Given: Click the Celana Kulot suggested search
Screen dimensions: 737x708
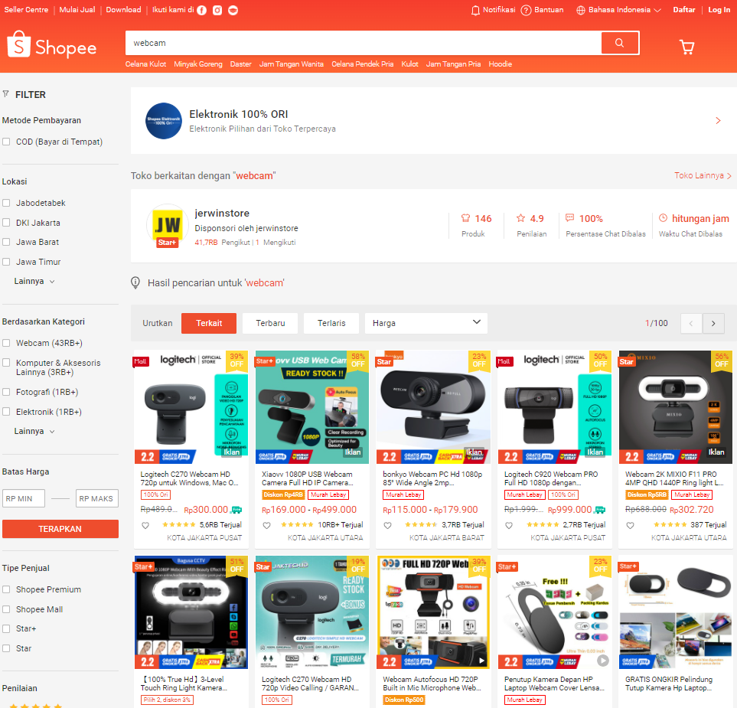Looking at the screenshot, I should (145, 64).
